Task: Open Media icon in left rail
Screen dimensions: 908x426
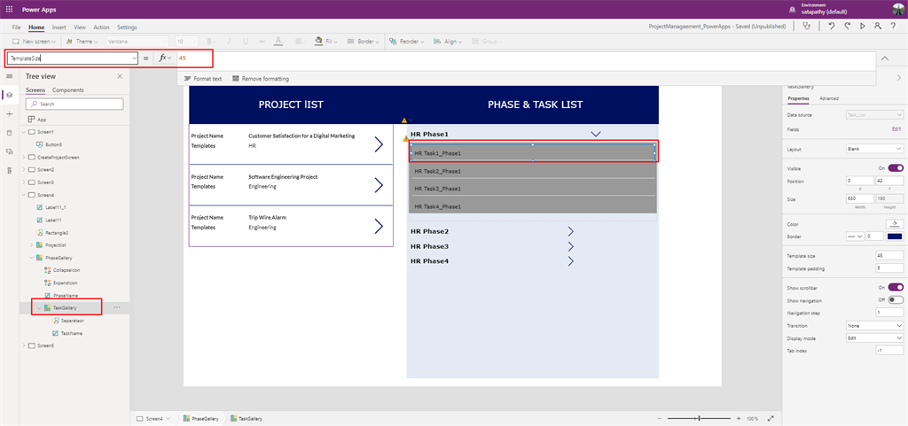Action: [x=9, y=151]
